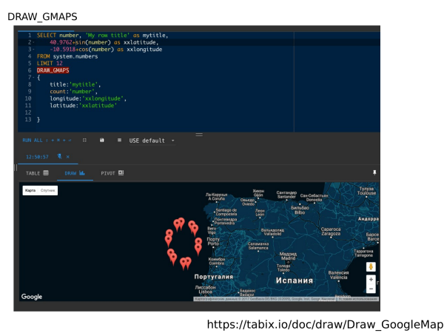Click the splitter handle between editor and results

[198, 134]
